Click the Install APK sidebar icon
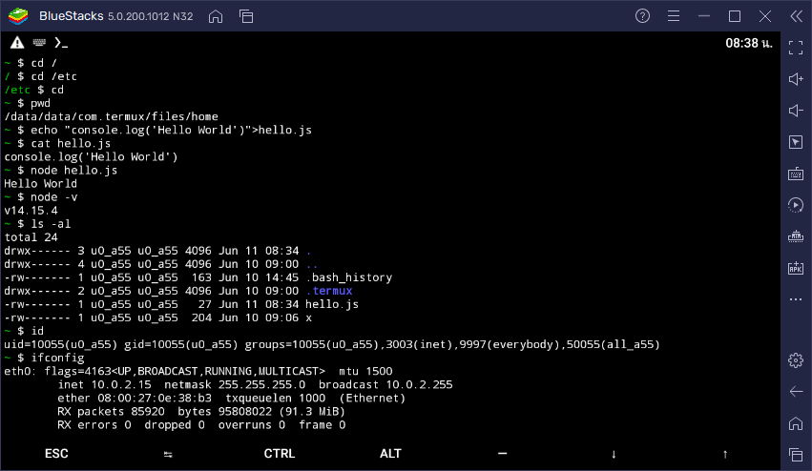This screenshot has width=812, height=471. tap(796, 268)
